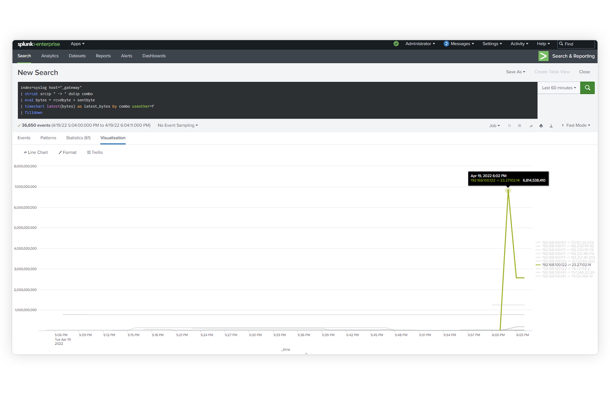This screenshot has width=610, height=401.
Task: Open the Job dropdown menu
Action: [x=494, y=125]
